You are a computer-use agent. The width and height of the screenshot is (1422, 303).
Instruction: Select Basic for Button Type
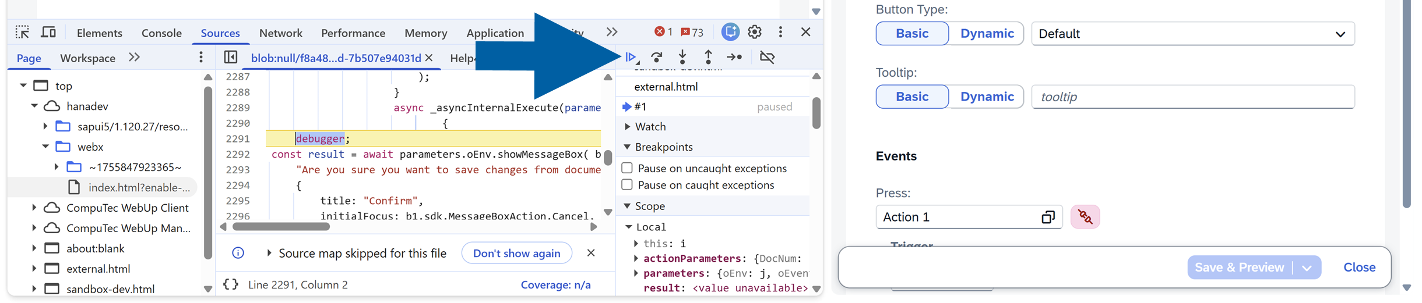click(x=912, y=34)
